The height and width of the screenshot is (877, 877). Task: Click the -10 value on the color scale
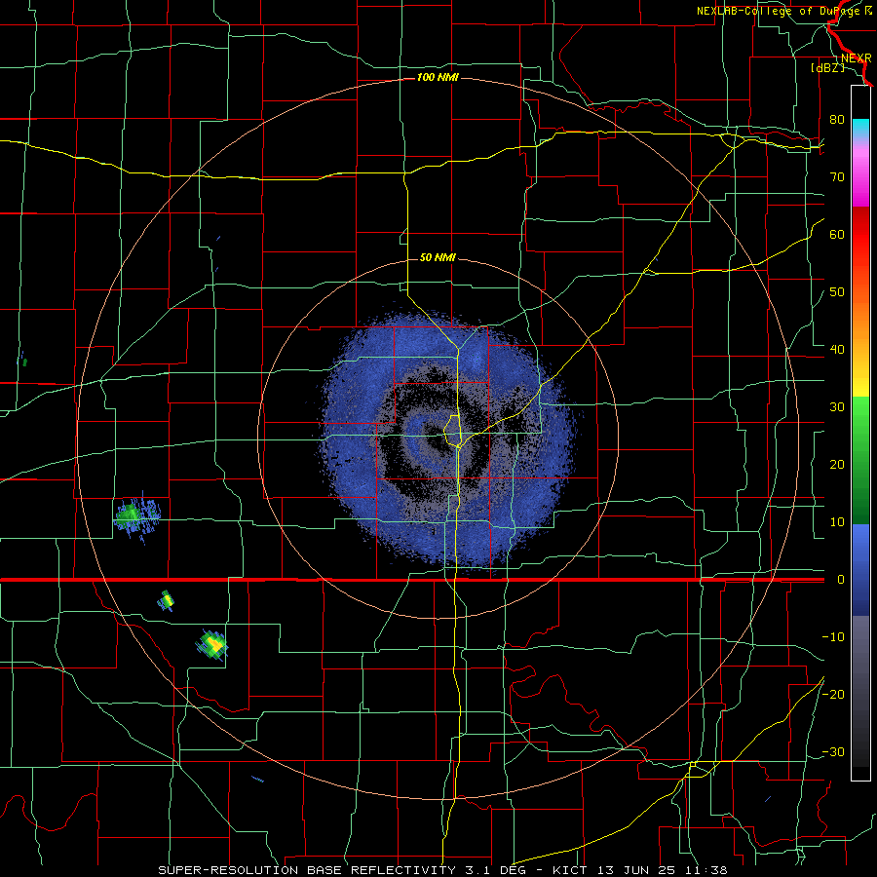click(x=833, y=636)
